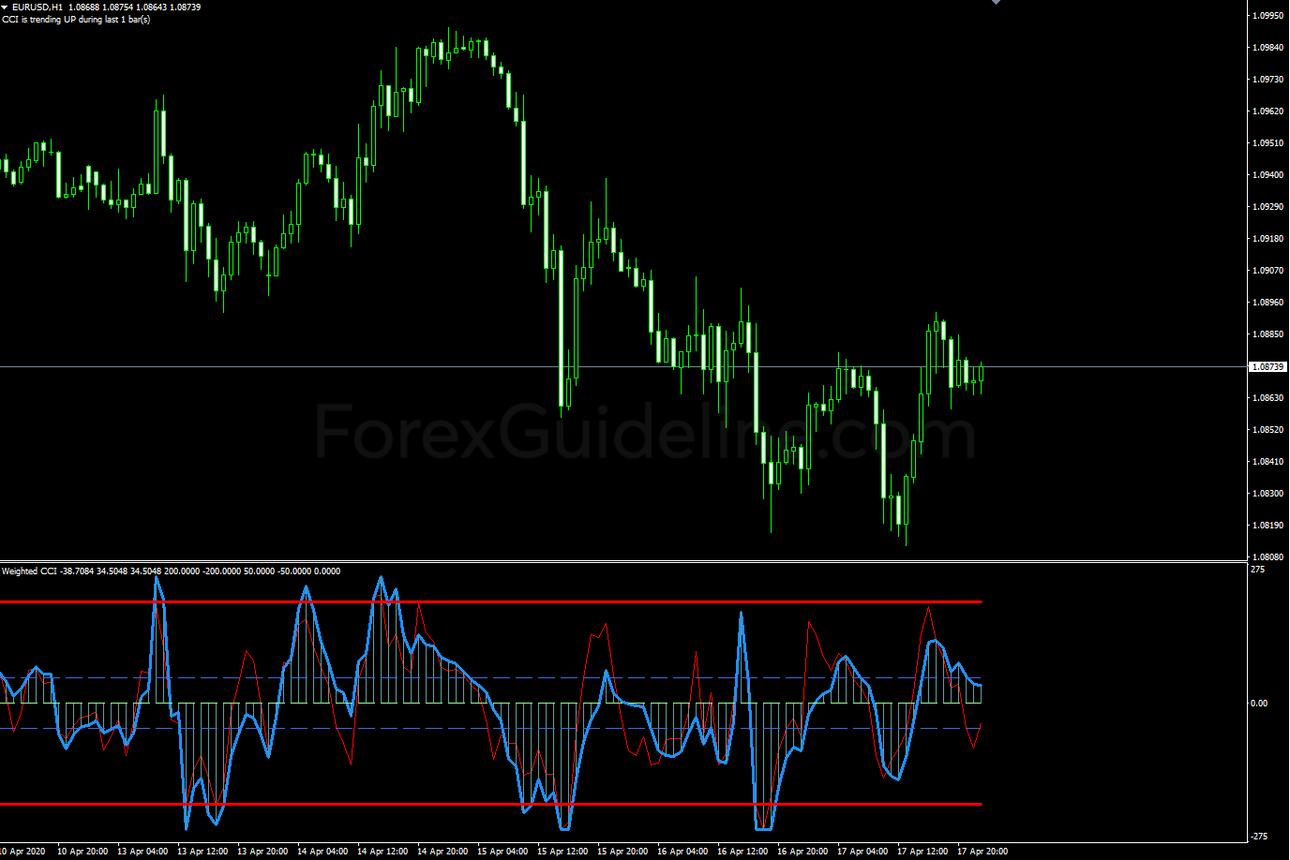Click the '16 Apr 20:00' time label

(802, 852)
